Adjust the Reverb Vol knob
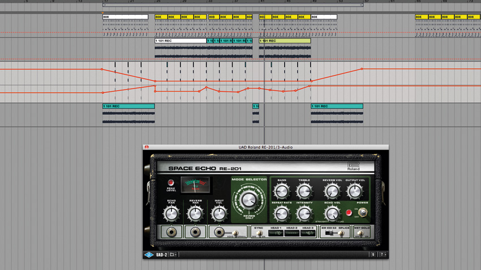The height and width of the screenshot is (270, 481). 332,191
